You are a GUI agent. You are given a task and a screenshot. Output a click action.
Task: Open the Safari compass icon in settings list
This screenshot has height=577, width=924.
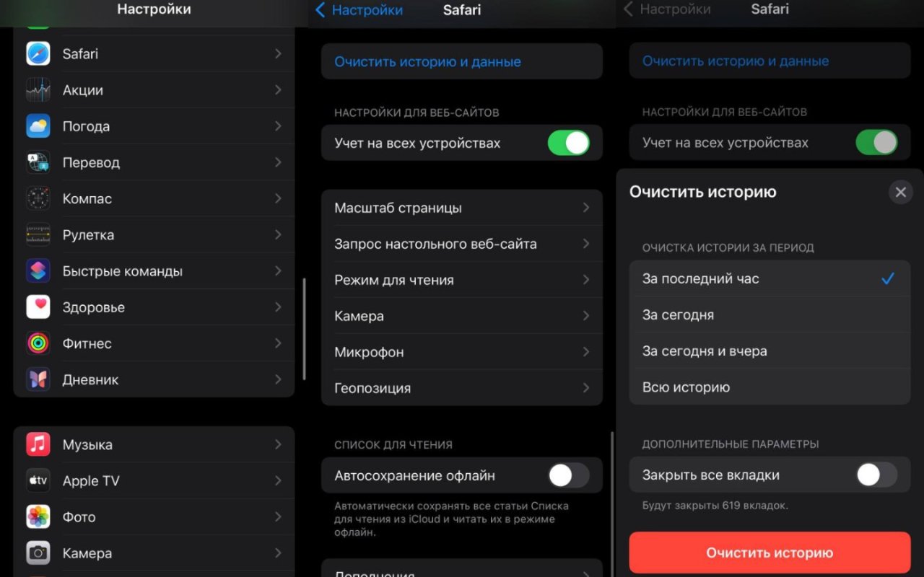[38, 53]
